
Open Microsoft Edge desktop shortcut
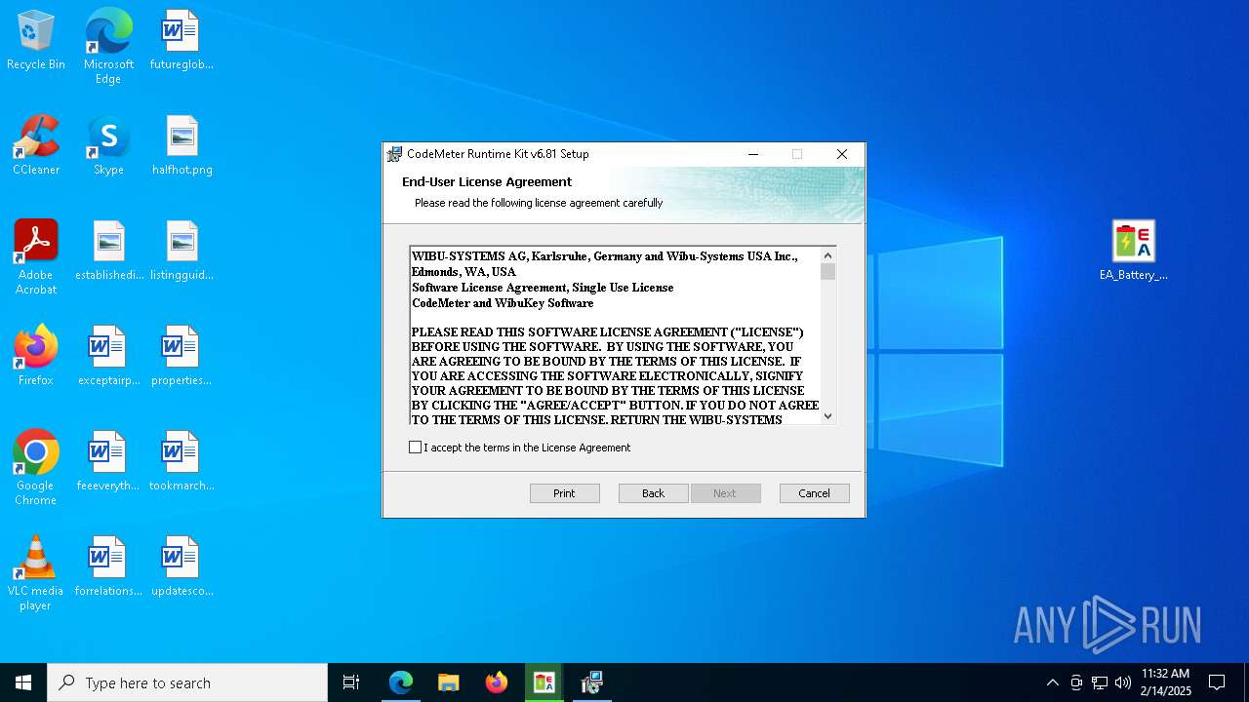pos(108,47)
